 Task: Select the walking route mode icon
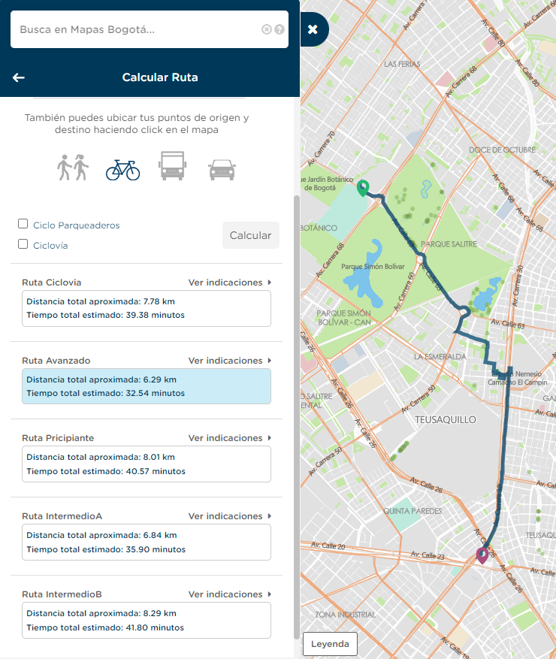click(73, 167)
